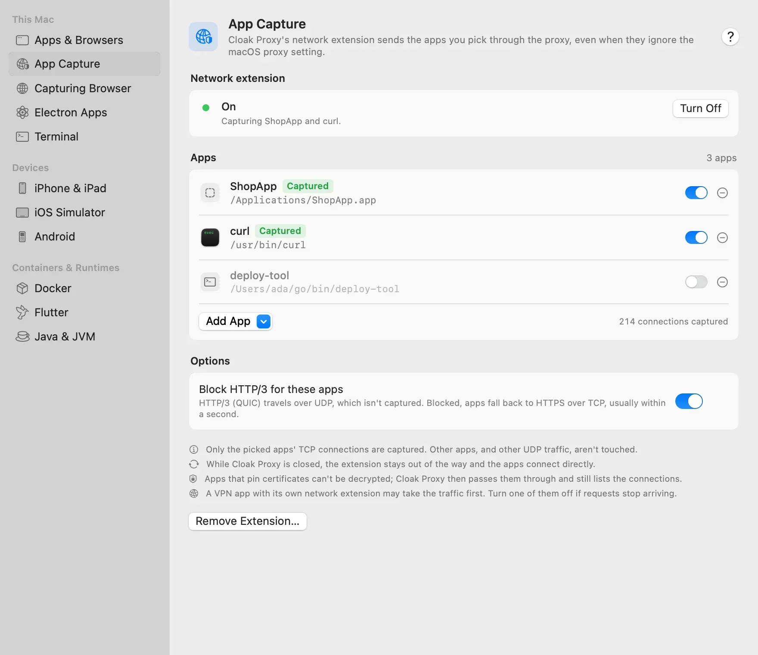758x655 pixels.
Task: Open the Apps & Browsers sidebar item
Action: coord(84,40)
